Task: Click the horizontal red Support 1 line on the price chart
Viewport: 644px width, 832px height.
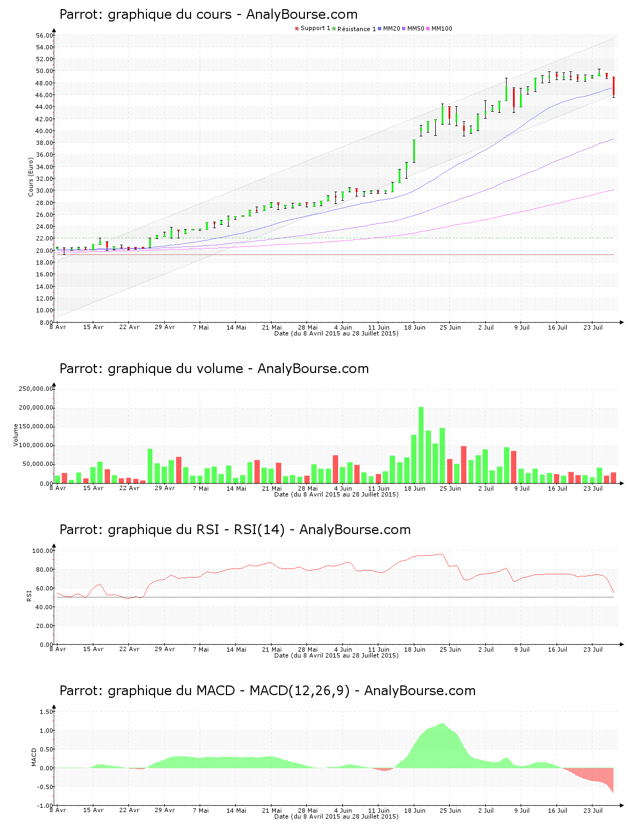Action: click(x=335, y=255)
